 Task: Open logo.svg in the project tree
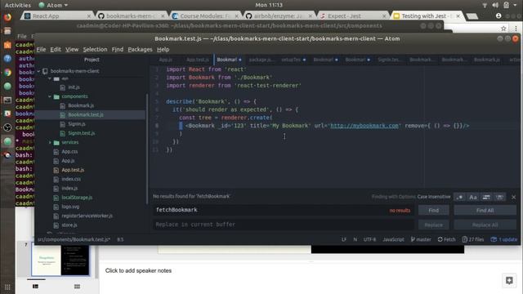(x=70, y=207)
